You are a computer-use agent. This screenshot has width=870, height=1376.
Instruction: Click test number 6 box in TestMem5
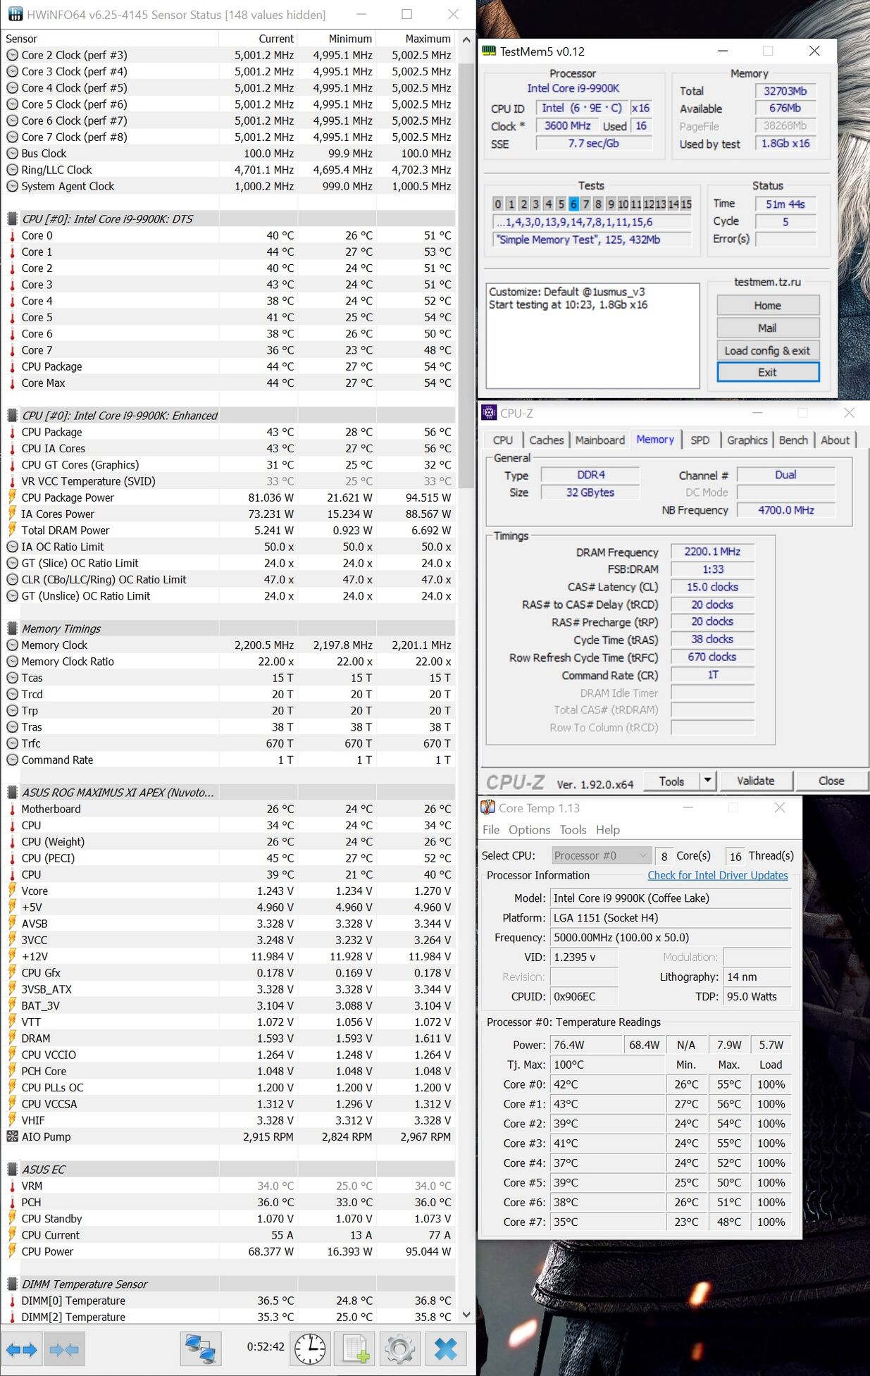573,204
